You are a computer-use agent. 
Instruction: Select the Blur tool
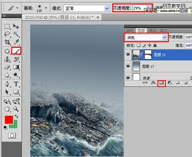tap(7, 75)
